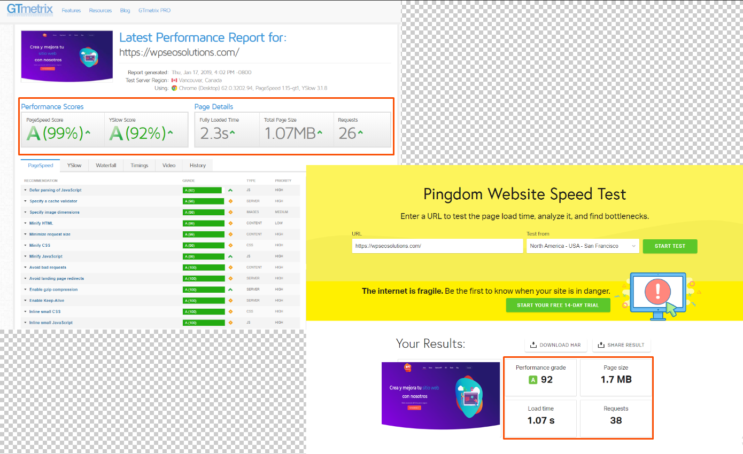743x454 pixels.
Task: Click the orange diamond for Specify image dimensions
Action: click(230, 212)
